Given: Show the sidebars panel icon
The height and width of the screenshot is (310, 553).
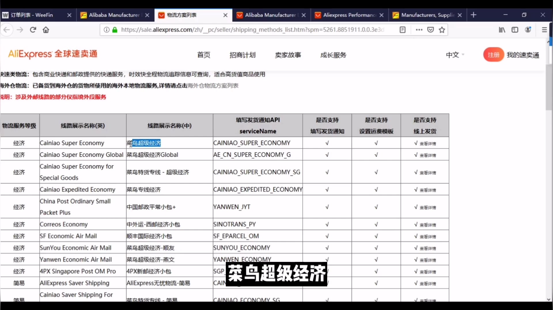Looking at the screenshot, I should coord(515,30).
